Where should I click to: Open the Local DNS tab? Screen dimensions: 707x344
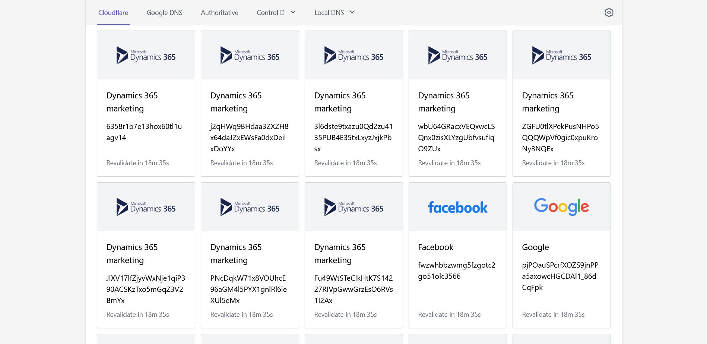329,12
